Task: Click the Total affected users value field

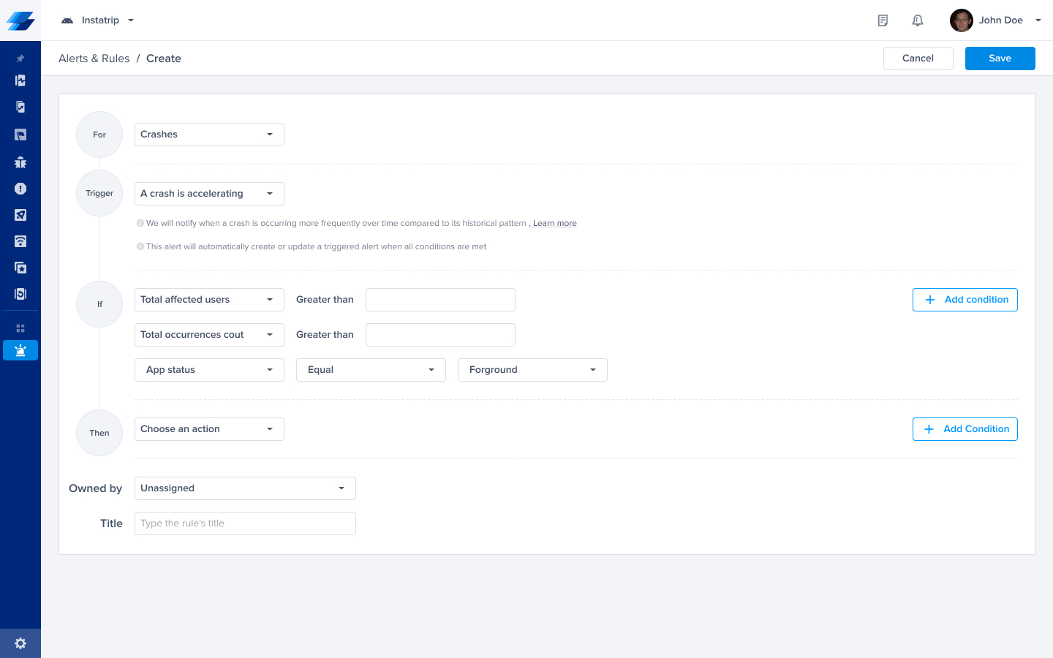Action: point(440,300)
